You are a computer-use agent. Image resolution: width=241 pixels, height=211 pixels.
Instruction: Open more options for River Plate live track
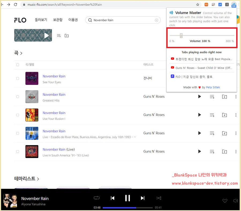coord(236,133)
